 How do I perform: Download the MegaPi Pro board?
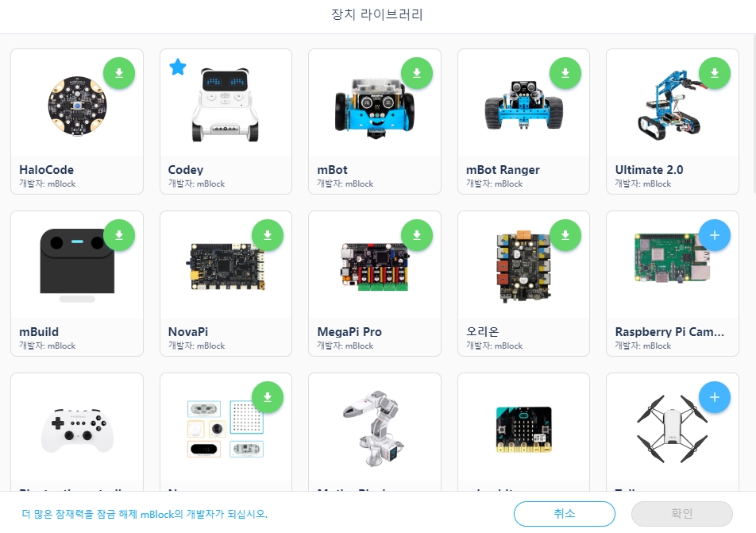click(x=417, y=235)
